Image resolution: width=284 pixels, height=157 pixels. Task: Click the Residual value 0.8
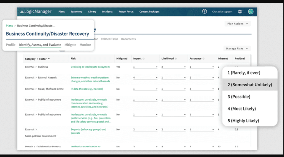pyautogui.click(x=236, y=129)
